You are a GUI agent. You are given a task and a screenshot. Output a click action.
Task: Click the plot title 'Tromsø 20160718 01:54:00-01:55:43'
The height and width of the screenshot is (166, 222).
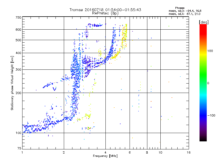105,10
